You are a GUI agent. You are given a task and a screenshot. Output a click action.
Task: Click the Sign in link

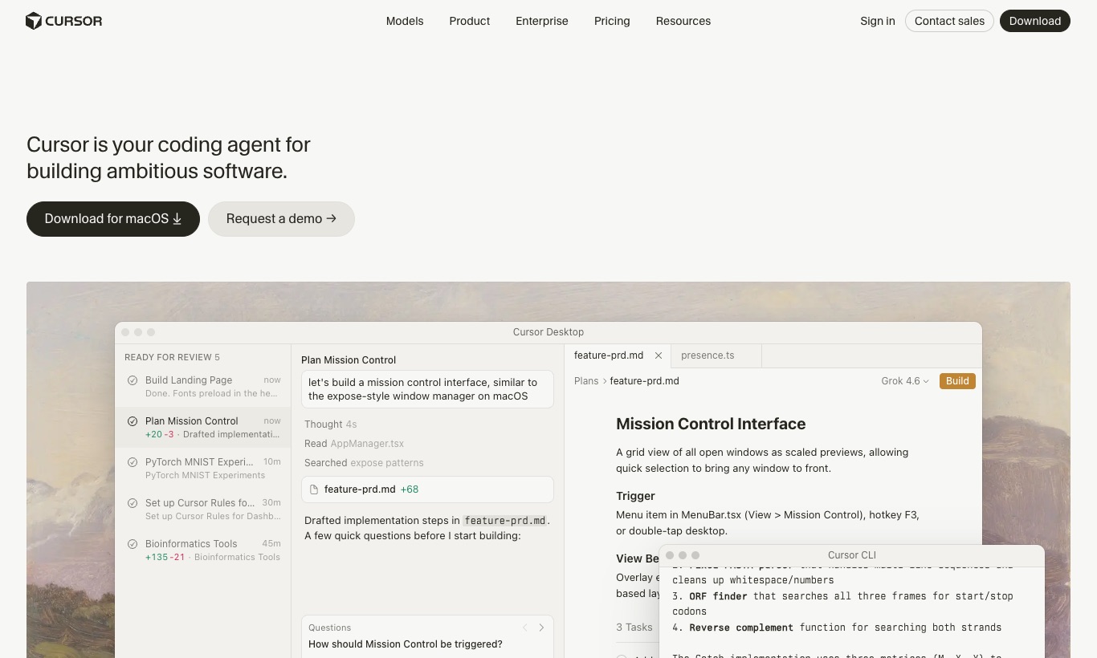click(x=878, y=21)
